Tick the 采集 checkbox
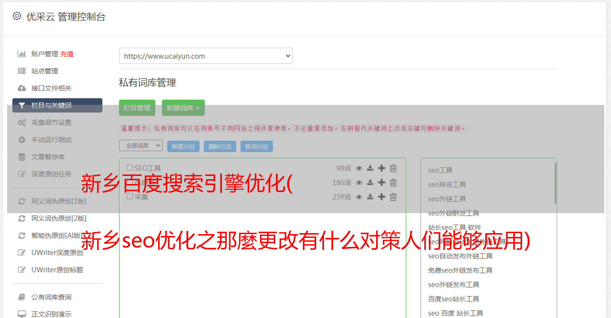The width and height of the screenshot is (611, 318). click(130, 196)
